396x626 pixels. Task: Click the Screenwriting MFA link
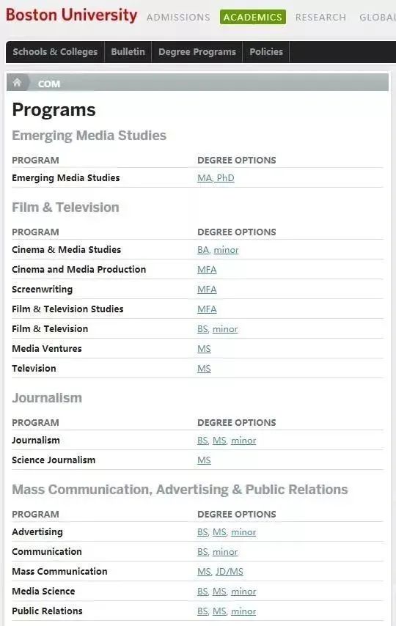coord(207,290)
